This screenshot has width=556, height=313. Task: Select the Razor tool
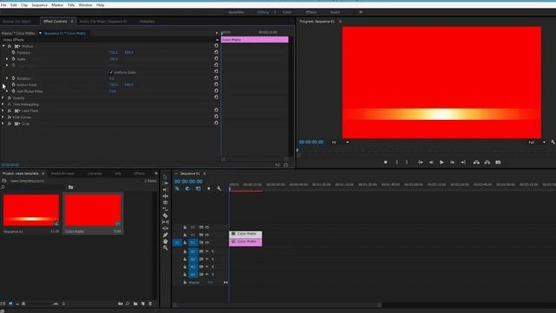click(x=165, y=216)
